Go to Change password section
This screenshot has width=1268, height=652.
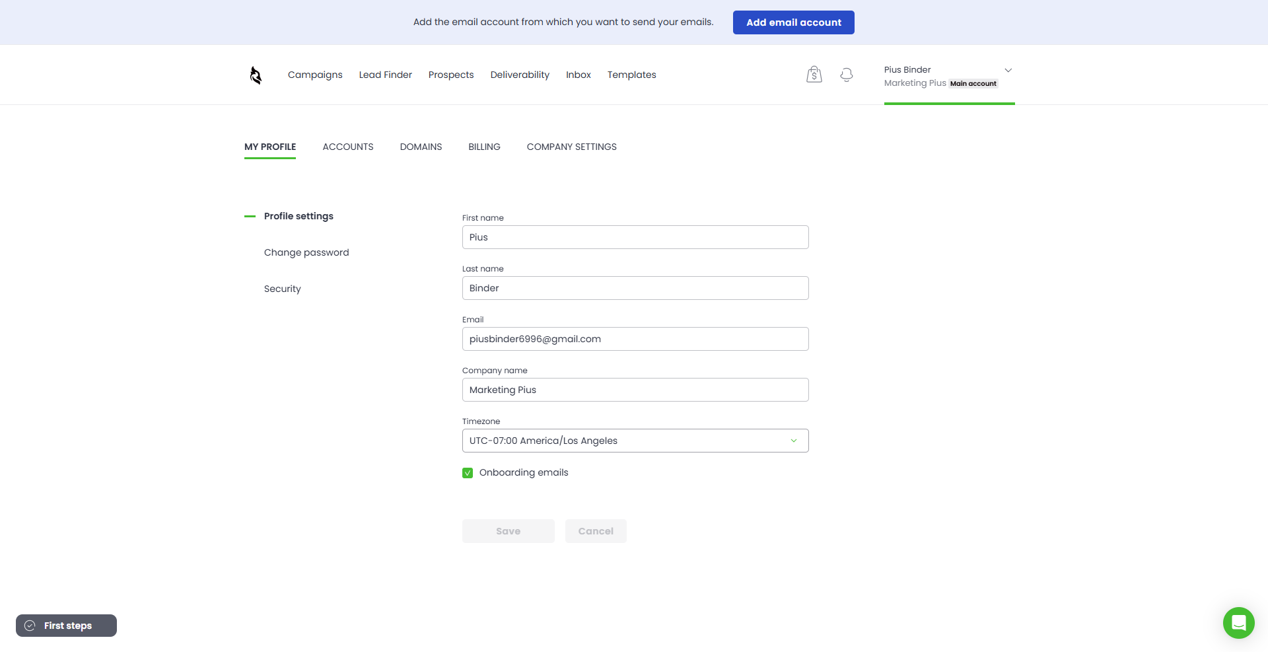click(306, 252)
